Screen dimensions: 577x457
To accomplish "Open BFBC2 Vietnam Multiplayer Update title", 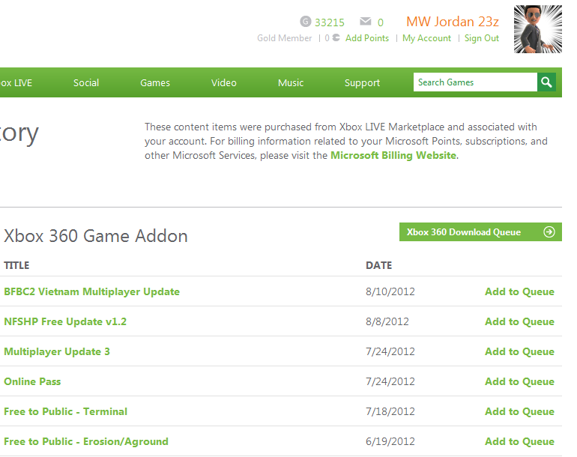I will pyautogui.click(x=91, y=291).
